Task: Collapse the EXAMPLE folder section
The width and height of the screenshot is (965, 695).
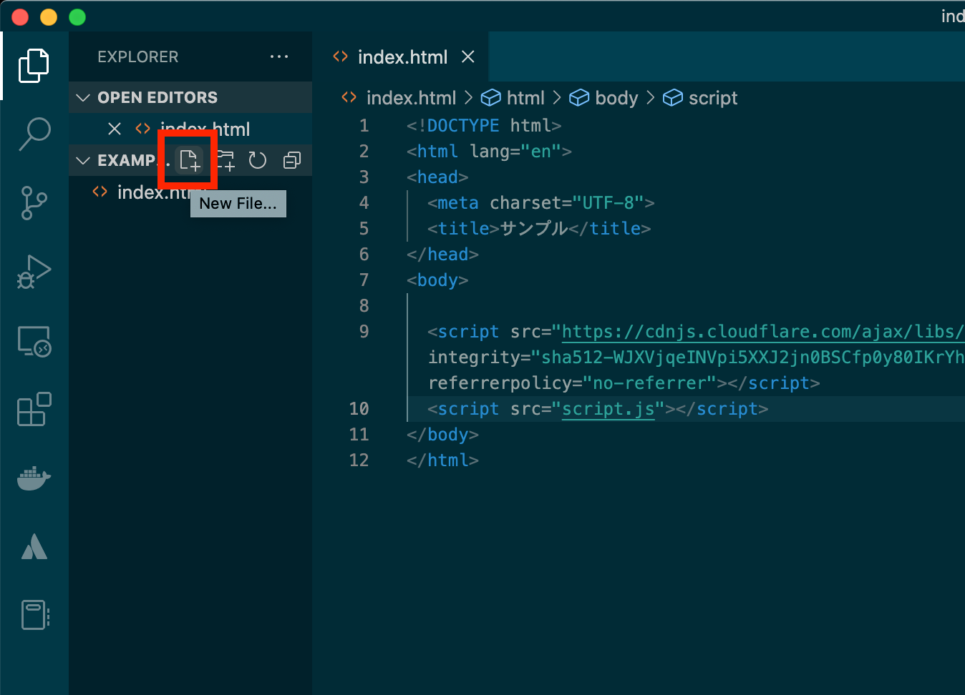Action: pyautogui.click(x=82, y=160)
